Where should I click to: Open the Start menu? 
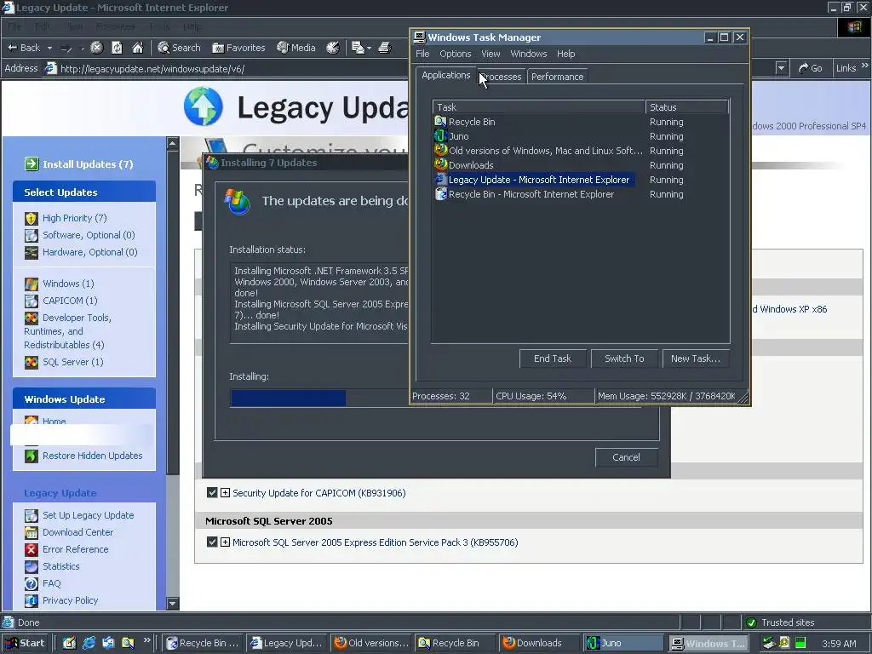coord(26,643)
